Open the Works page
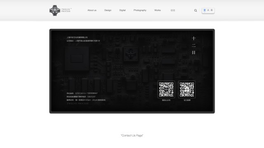This screenshot has height=148, width=264. pos(158,10)
